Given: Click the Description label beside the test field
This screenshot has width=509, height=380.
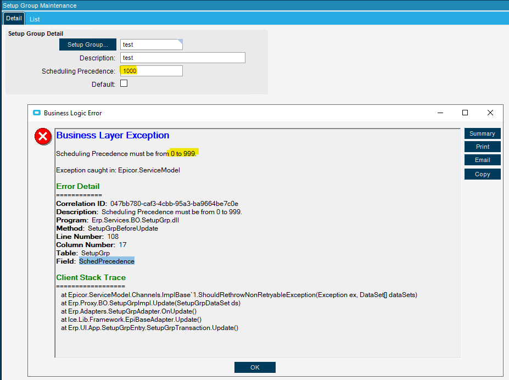Looking at the screenshot, I should click(x=97, y=58).
